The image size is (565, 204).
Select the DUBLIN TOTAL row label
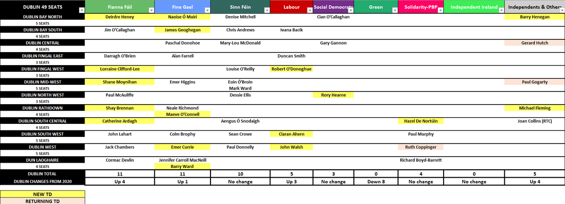point(42,174)
